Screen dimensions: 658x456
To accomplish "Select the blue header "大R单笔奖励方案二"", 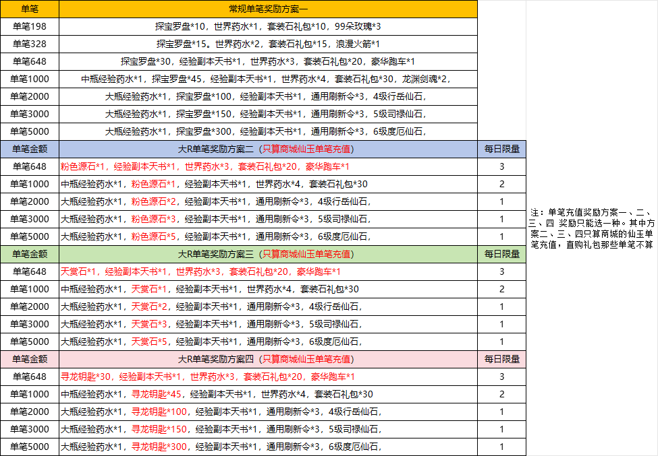I will [x=268, y=149].
